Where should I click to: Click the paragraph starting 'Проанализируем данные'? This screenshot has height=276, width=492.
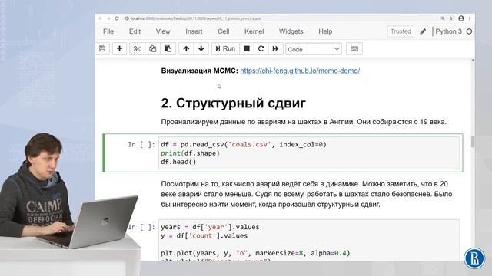point(304,122)
